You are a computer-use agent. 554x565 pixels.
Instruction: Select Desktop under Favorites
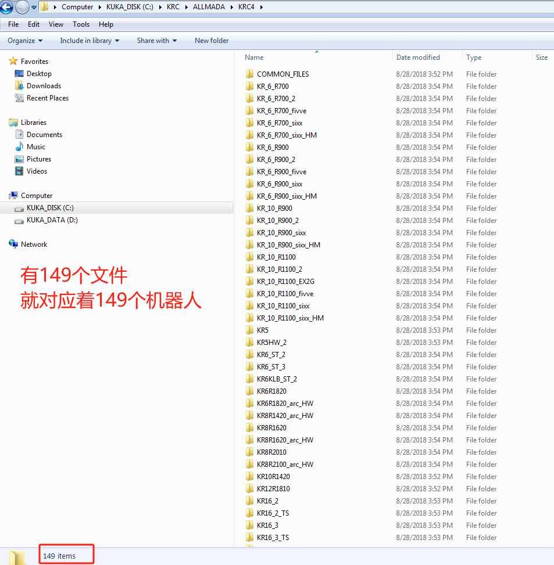coord(39,73)
